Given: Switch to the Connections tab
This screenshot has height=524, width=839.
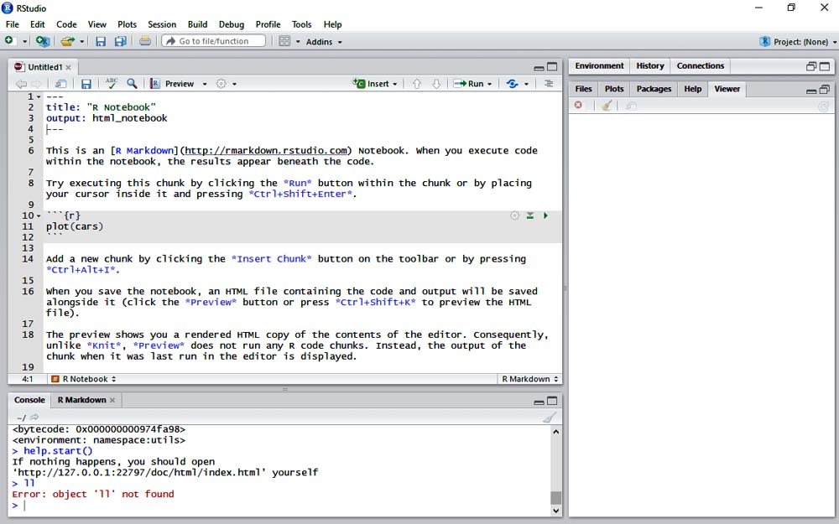Looking at the screenshot, I should [x=700, y=65].
